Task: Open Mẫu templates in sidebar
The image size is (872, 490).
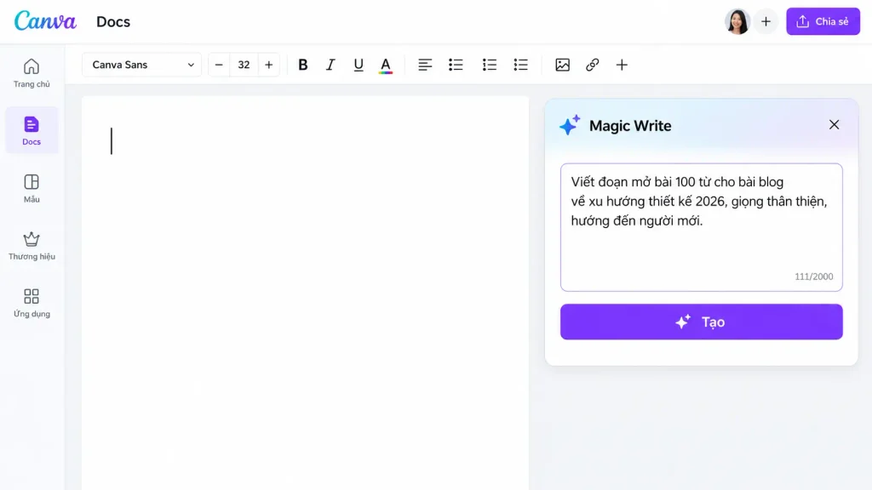Action: coord(32,188)
